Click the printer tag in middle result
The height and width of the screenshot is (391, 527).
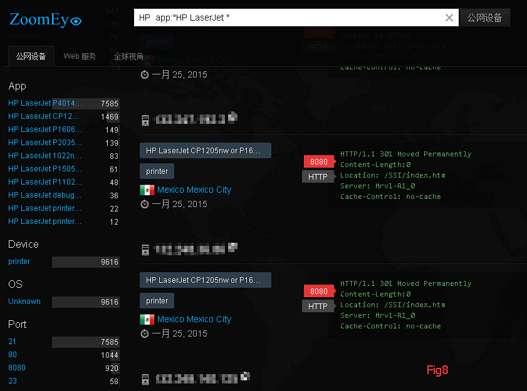(x=157, y=171)
